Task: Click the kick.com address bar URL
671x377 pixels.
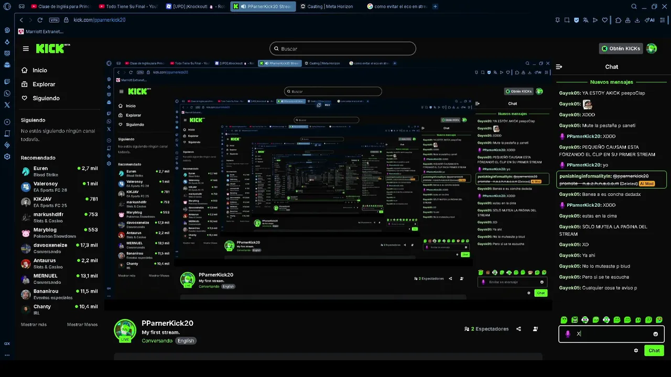Action: pyautogui.click(x=99, y=20)
